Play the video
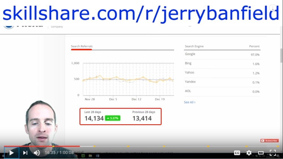 coord(12,153)
